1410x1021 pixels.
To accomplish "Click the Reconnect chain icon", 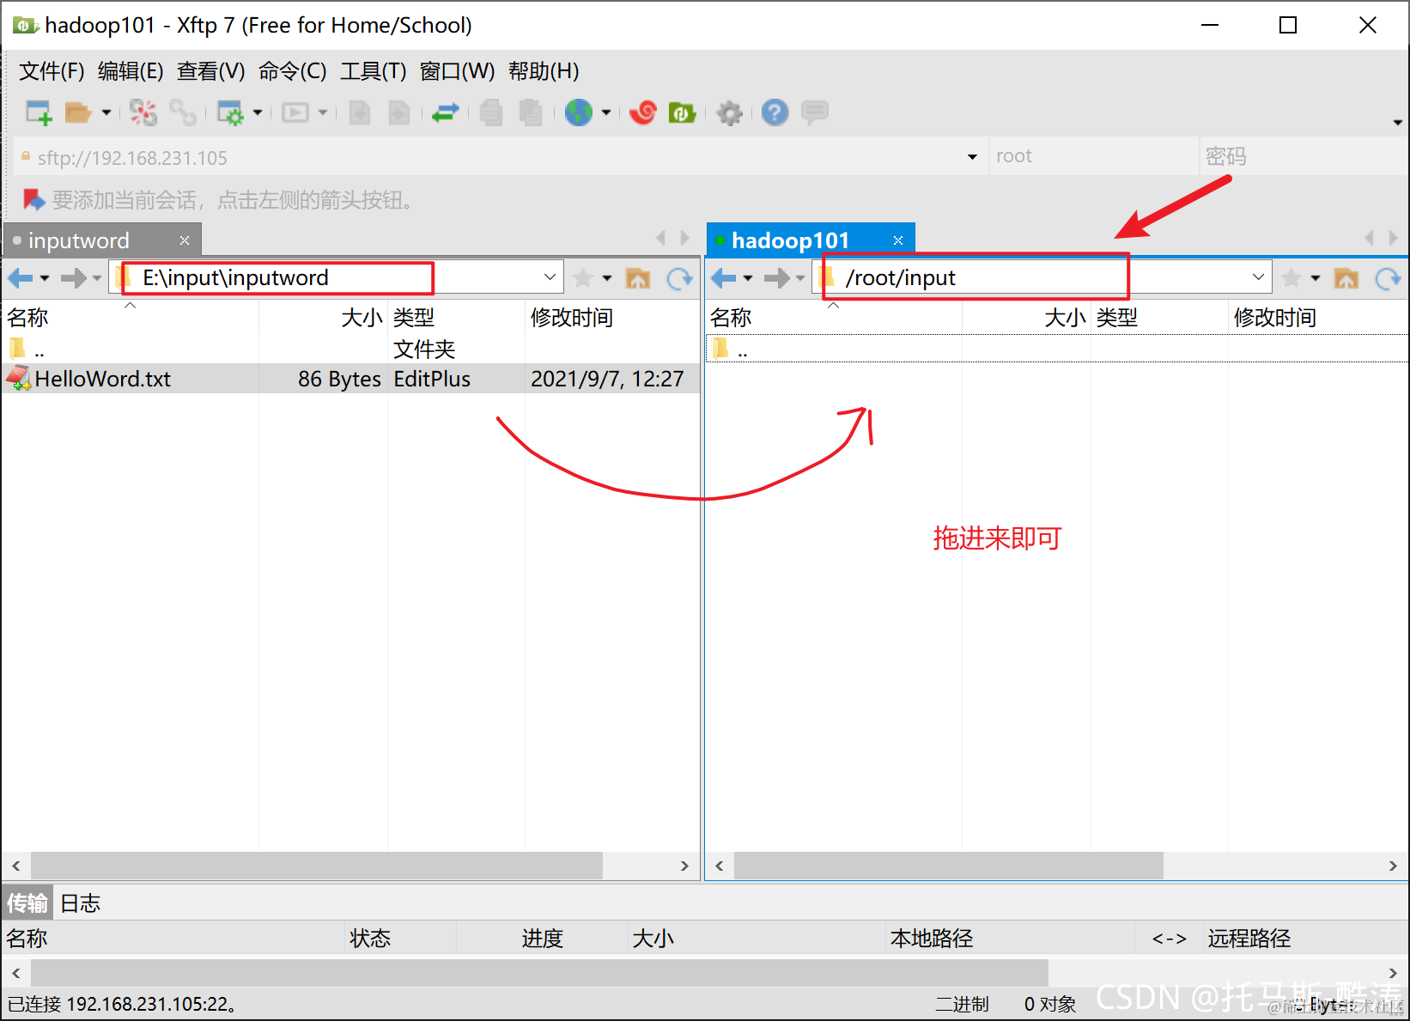I will (183, 112).
